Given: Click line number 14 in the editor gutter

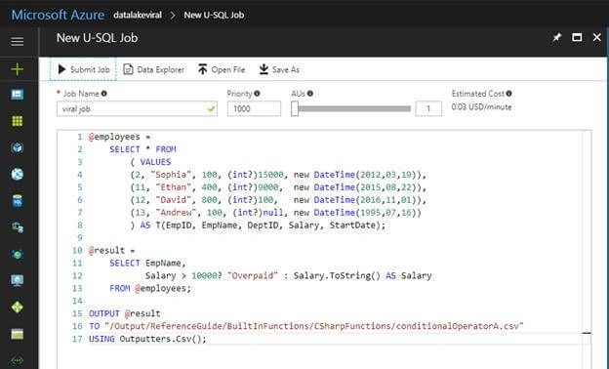Looking at the screenshot, I should pos(77,301).
